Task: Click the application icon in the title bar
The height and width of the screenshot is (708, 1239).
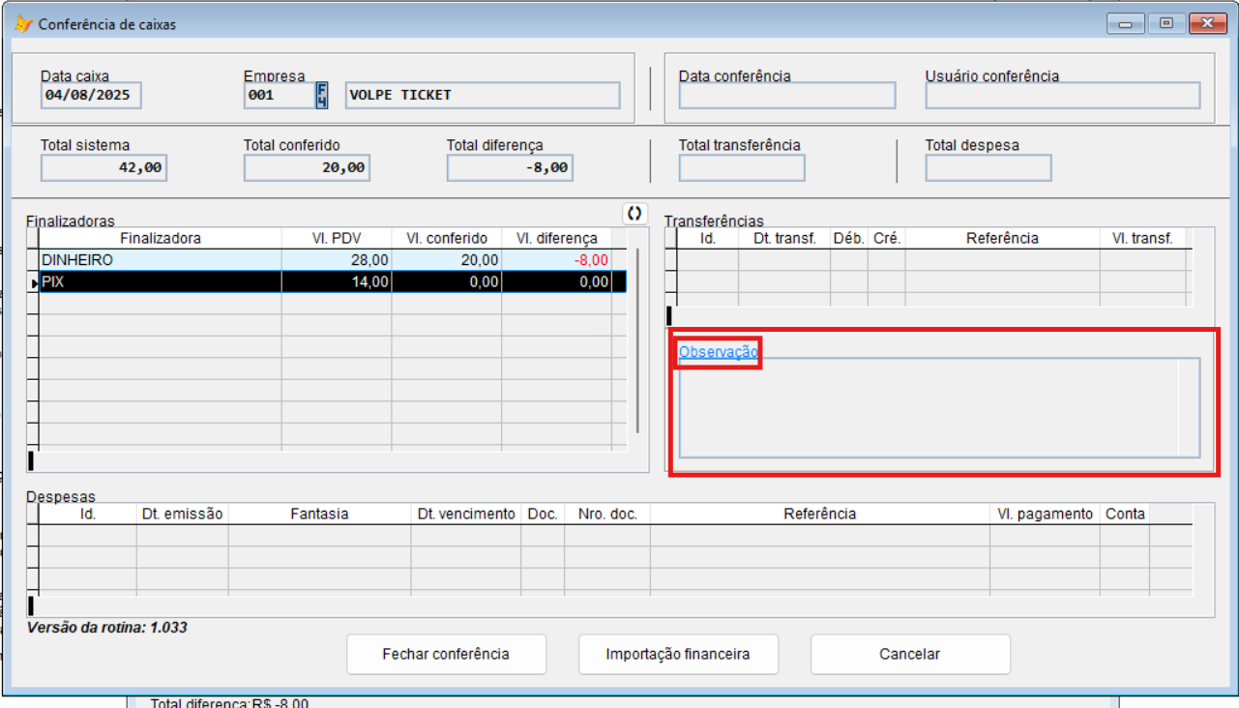Action: point(22,24)
